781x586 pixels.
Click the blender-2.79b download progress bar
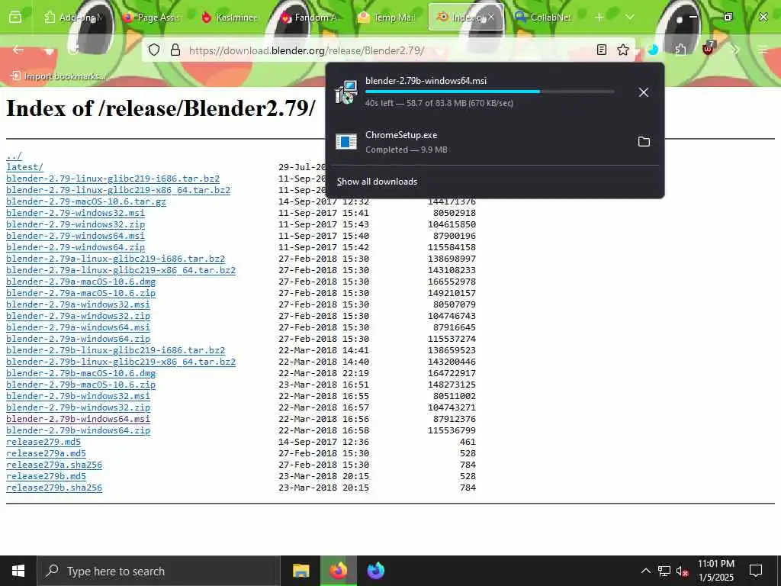coord(490,92)
